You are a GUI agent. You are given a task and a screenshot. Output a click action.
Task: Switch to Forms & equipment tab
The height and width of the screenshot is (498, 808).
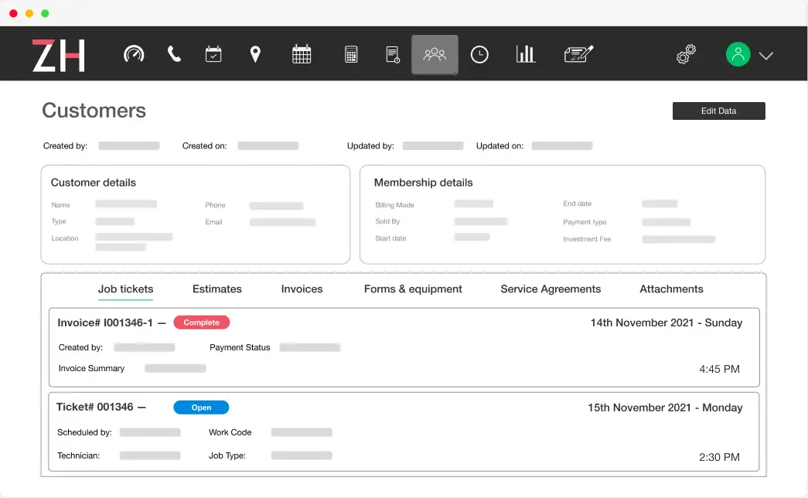coord(413,289)
